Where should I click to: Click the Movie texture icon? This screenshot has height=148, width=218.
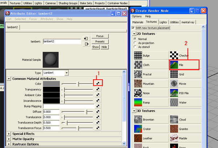pyautogui.click(x=174, y=83)
